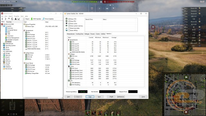The width and height of the screenshot is (206, 116).
Task: Open the File menu in AIDA64
Action: (2, 16)
